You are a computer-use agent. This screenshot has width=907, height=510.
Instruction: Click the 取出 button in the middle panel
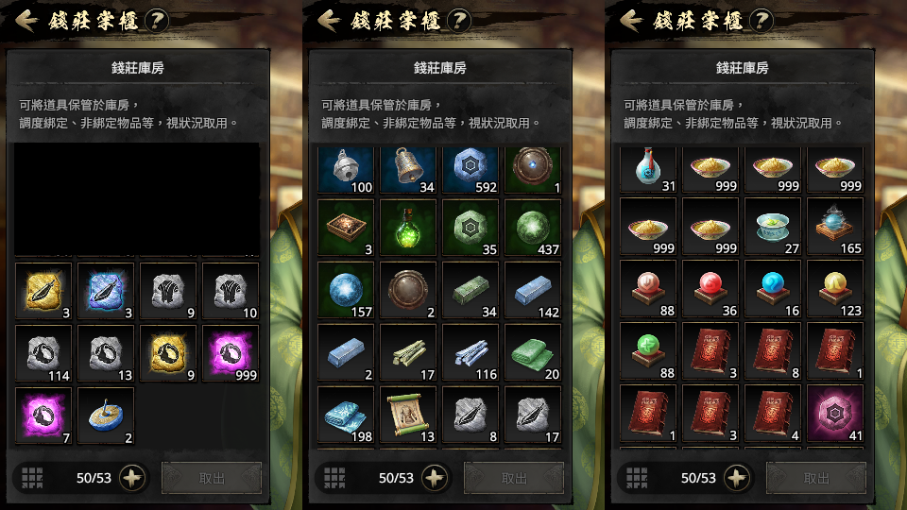tap(514, 478)
